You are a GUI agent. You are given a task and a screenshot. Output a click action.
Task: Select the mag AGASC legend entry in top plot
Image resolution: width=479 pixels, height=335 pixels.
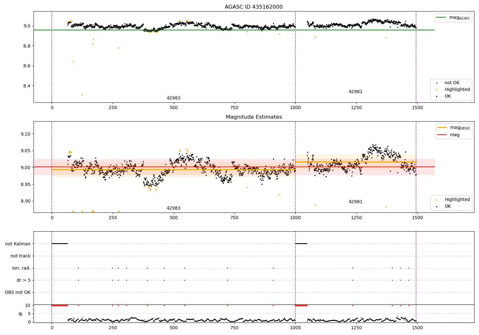[x=453, y=18]
